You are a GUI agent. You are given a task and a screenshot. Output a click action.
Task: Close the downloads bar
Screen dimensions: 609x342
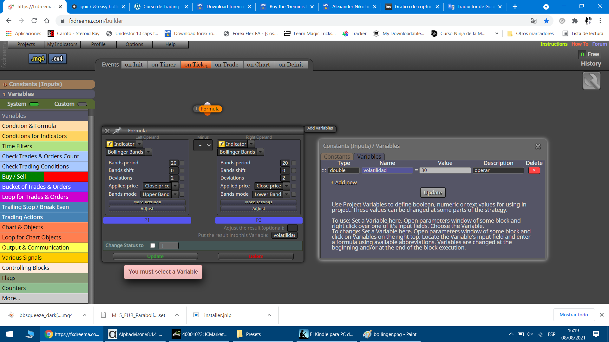[602, 315]
